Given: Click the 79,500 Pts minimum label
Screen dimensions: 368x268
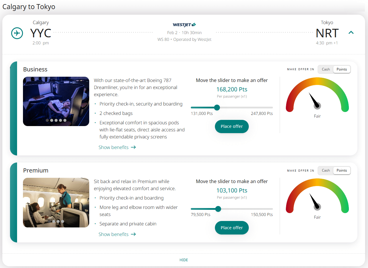Looking at the screenshot, I should coord(200,215).
